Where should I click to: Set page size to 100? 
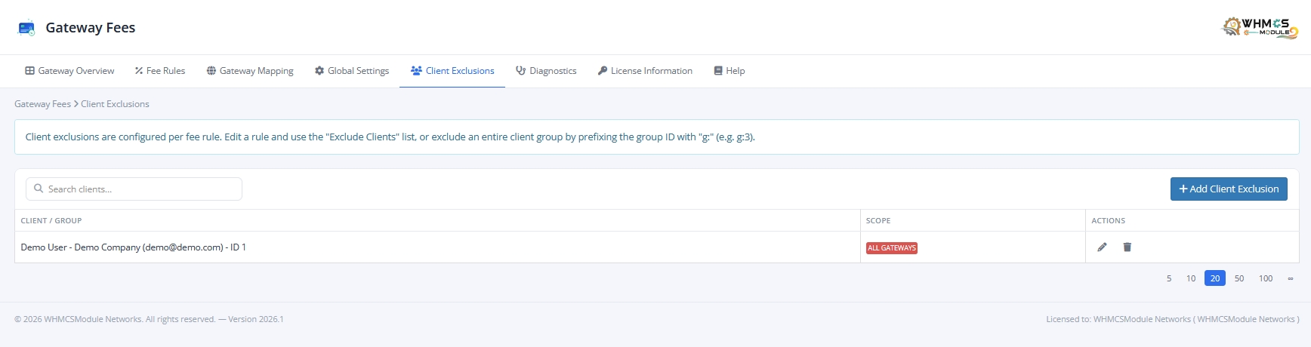tap(1266, 278)
